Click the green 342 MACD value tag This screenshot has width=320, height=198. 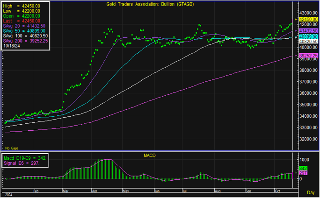coord(302,168)
